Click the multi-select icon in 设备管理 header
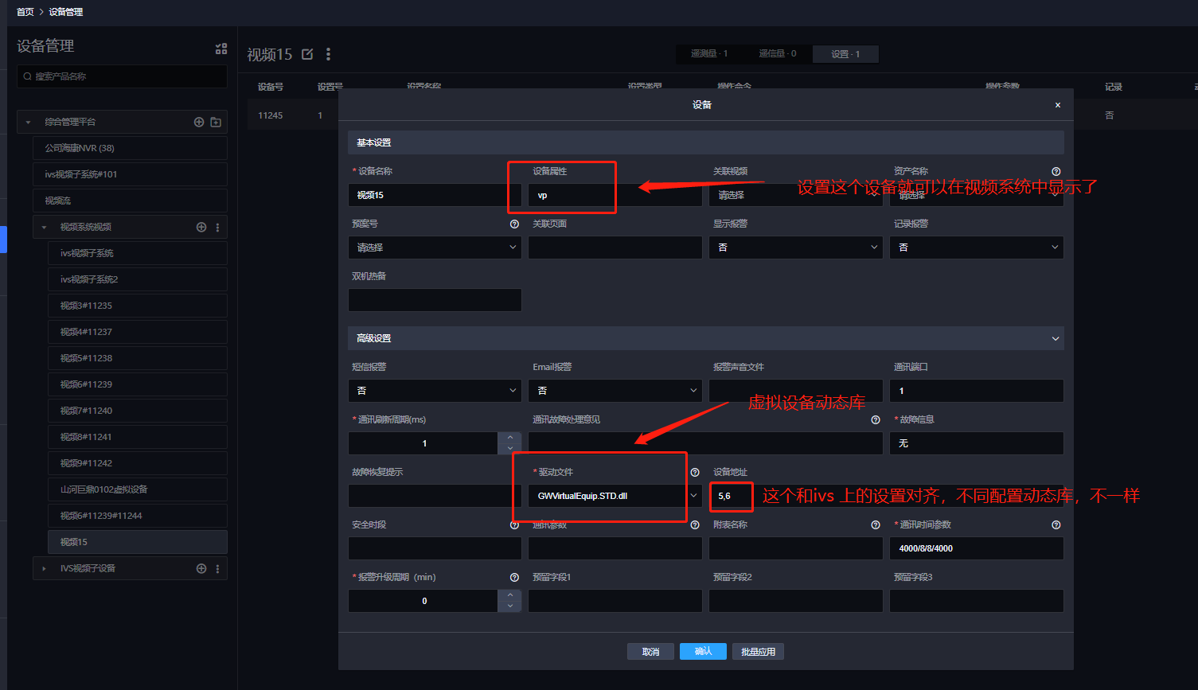The image size is (1198, 690). [221, 49]
